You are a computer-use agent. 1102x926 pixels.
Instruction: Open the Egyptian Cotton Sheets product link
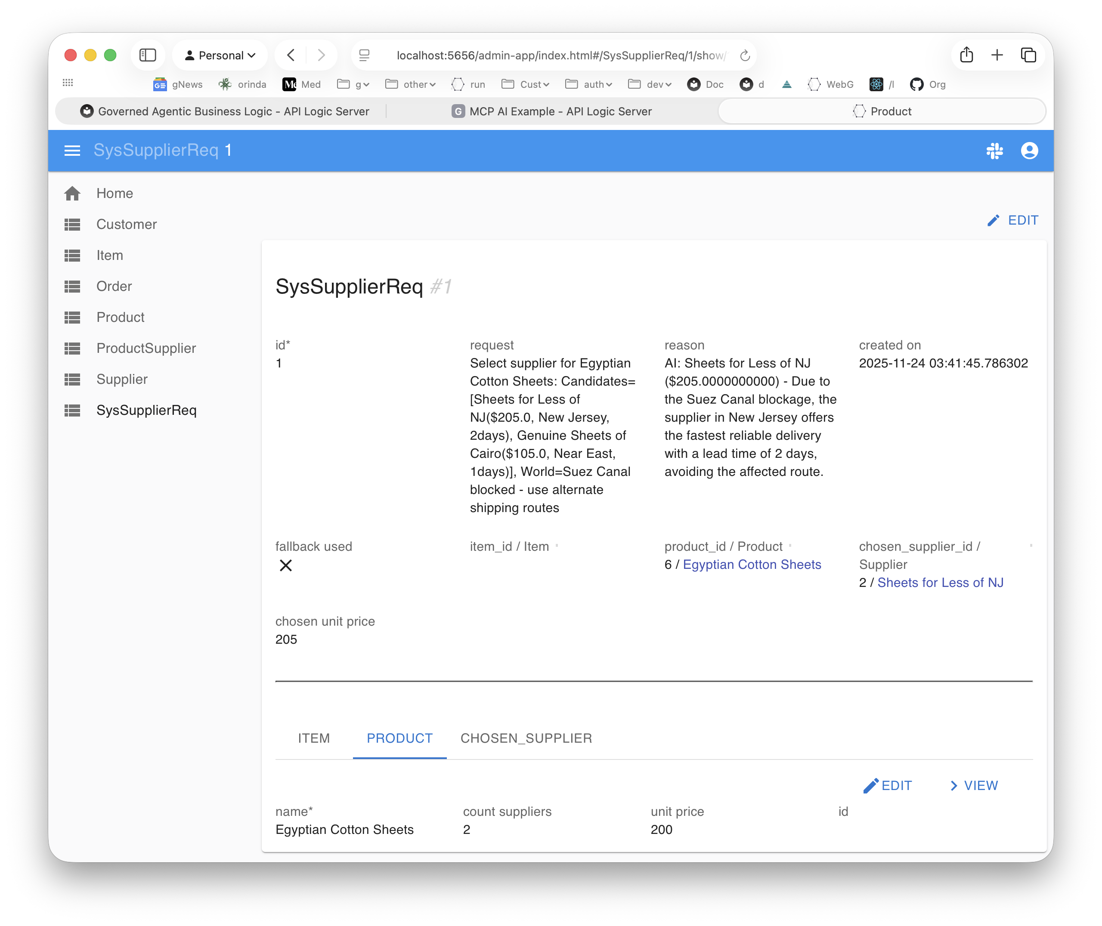pos(752,564)
